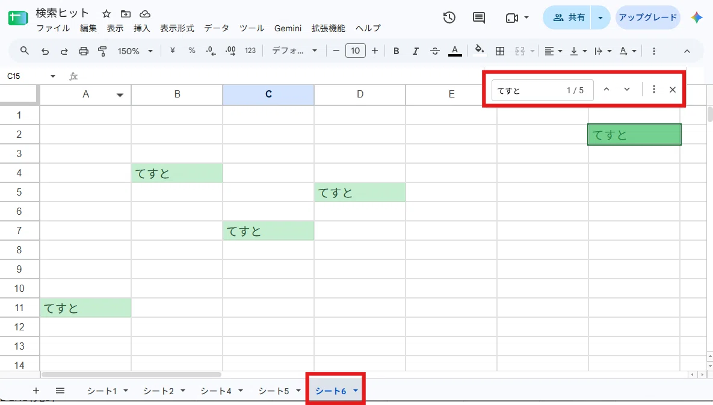Screen dimensions: 713x405
Task: Decrease decimal places
Action: tap(211, 51)
